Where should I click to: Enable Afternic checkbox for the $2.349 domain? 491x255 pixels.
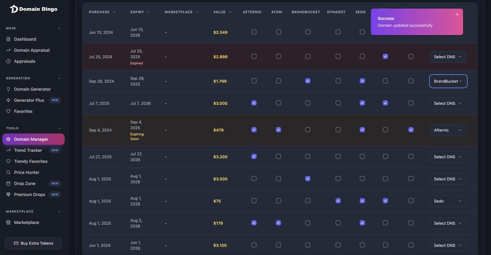[254, 32]
